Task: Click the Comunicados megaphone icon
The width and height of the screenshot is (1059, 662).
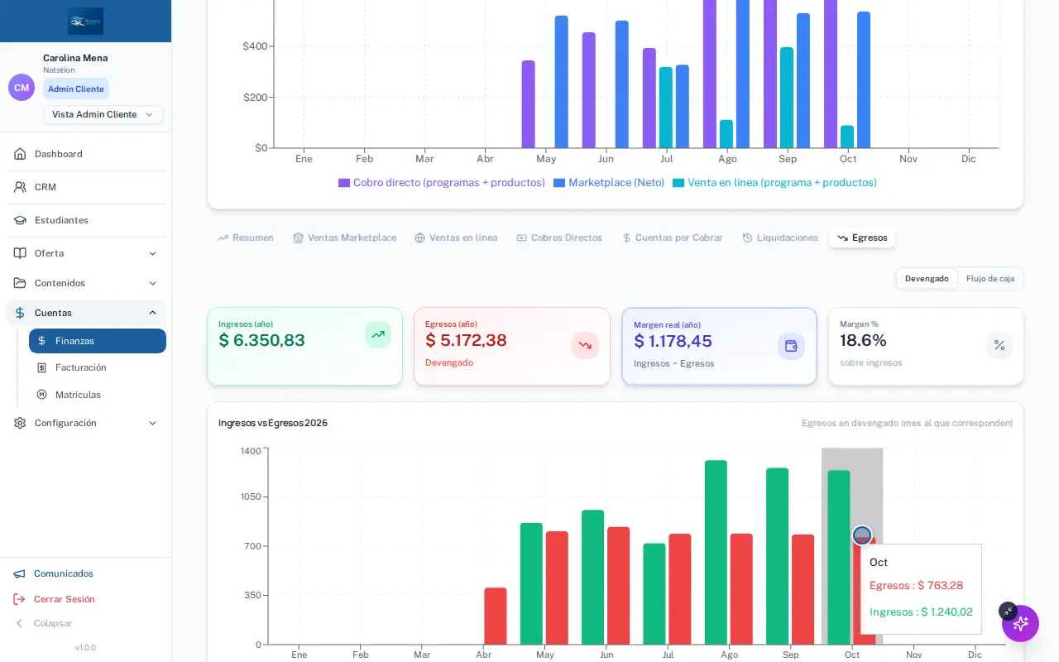Action: [19, 573]
